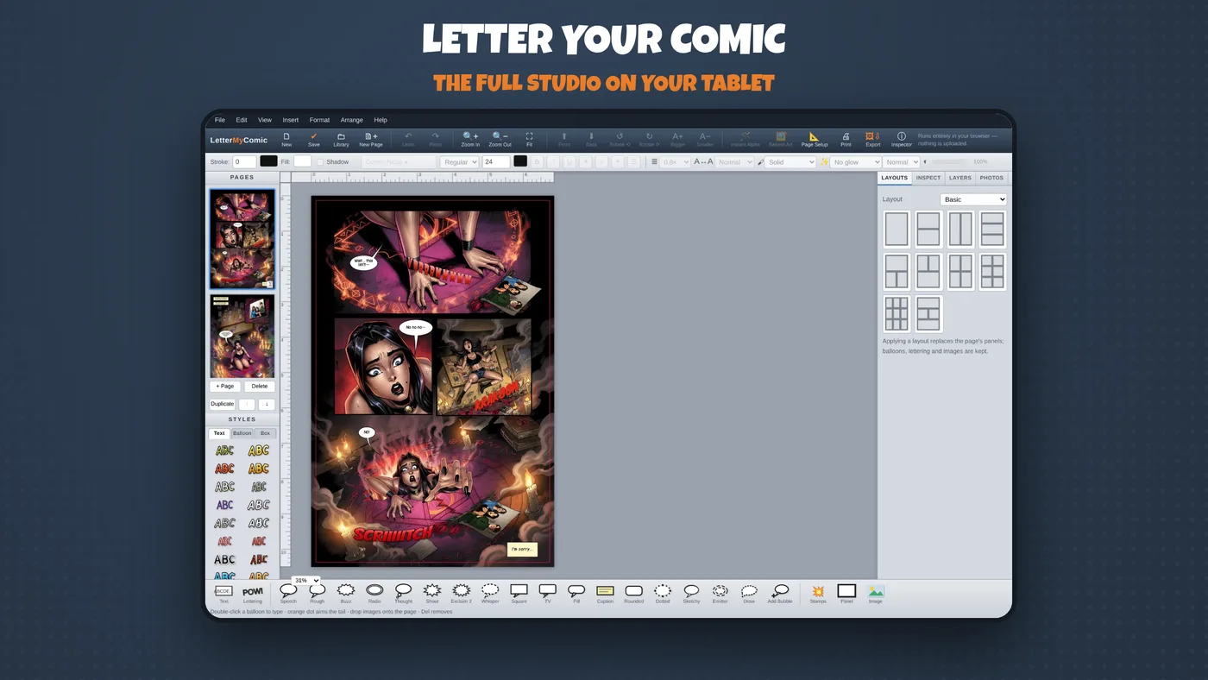This screenshot has height=680, width=1208.
Task: Open the File menu
Action: pyautogui.click(x=220, y=120)
